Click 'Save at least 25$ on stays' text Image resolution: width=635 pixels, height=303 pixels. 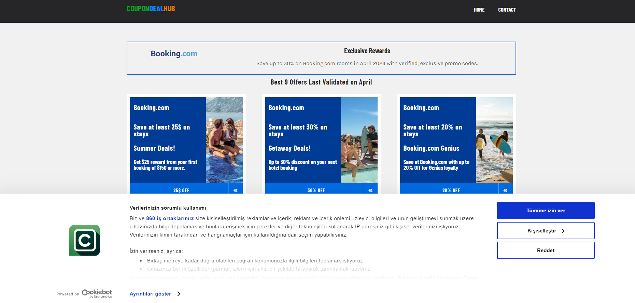162,131
